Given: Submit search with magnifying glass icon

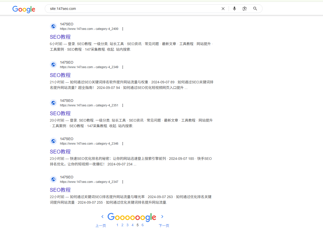Looking at the screenshot, I should pos(255,9).
